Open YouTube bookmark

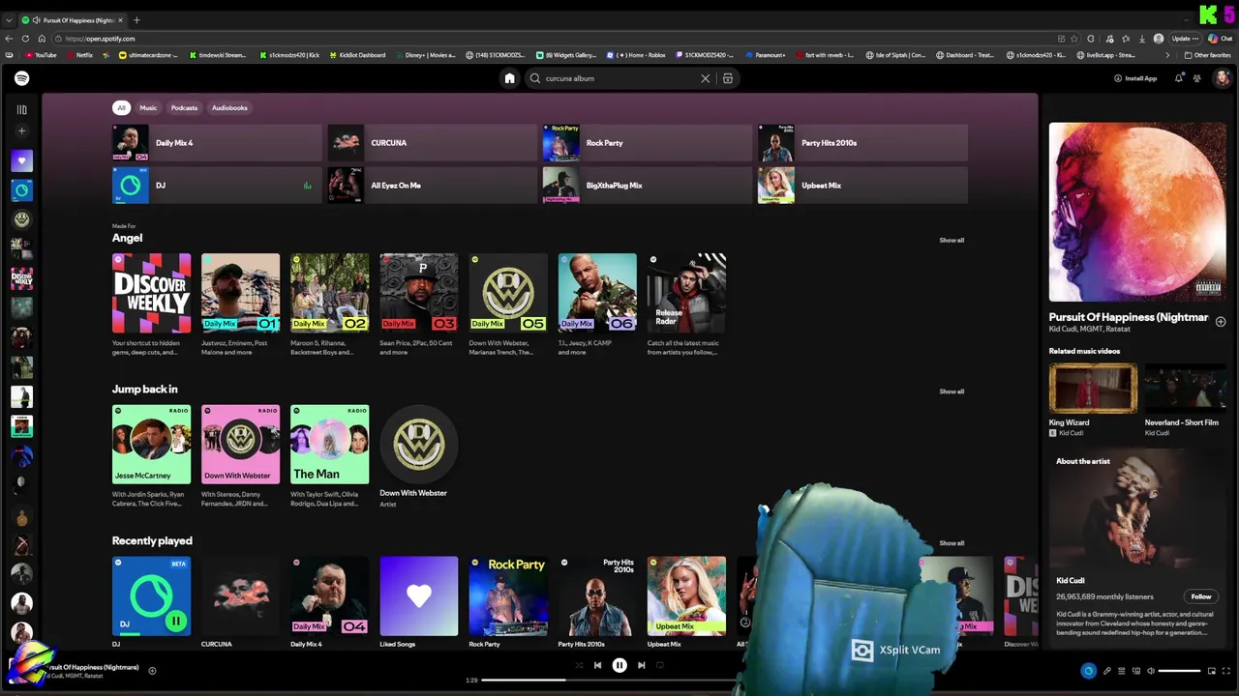click(x=41, y=55)
